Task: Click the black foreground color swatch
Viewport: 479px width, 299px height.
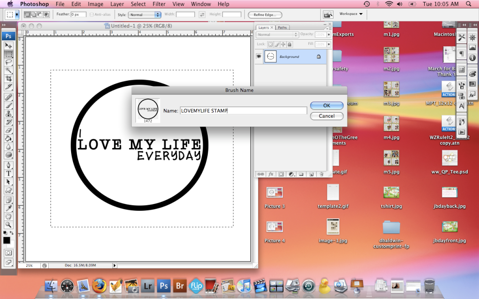Action: coord(7,240)
